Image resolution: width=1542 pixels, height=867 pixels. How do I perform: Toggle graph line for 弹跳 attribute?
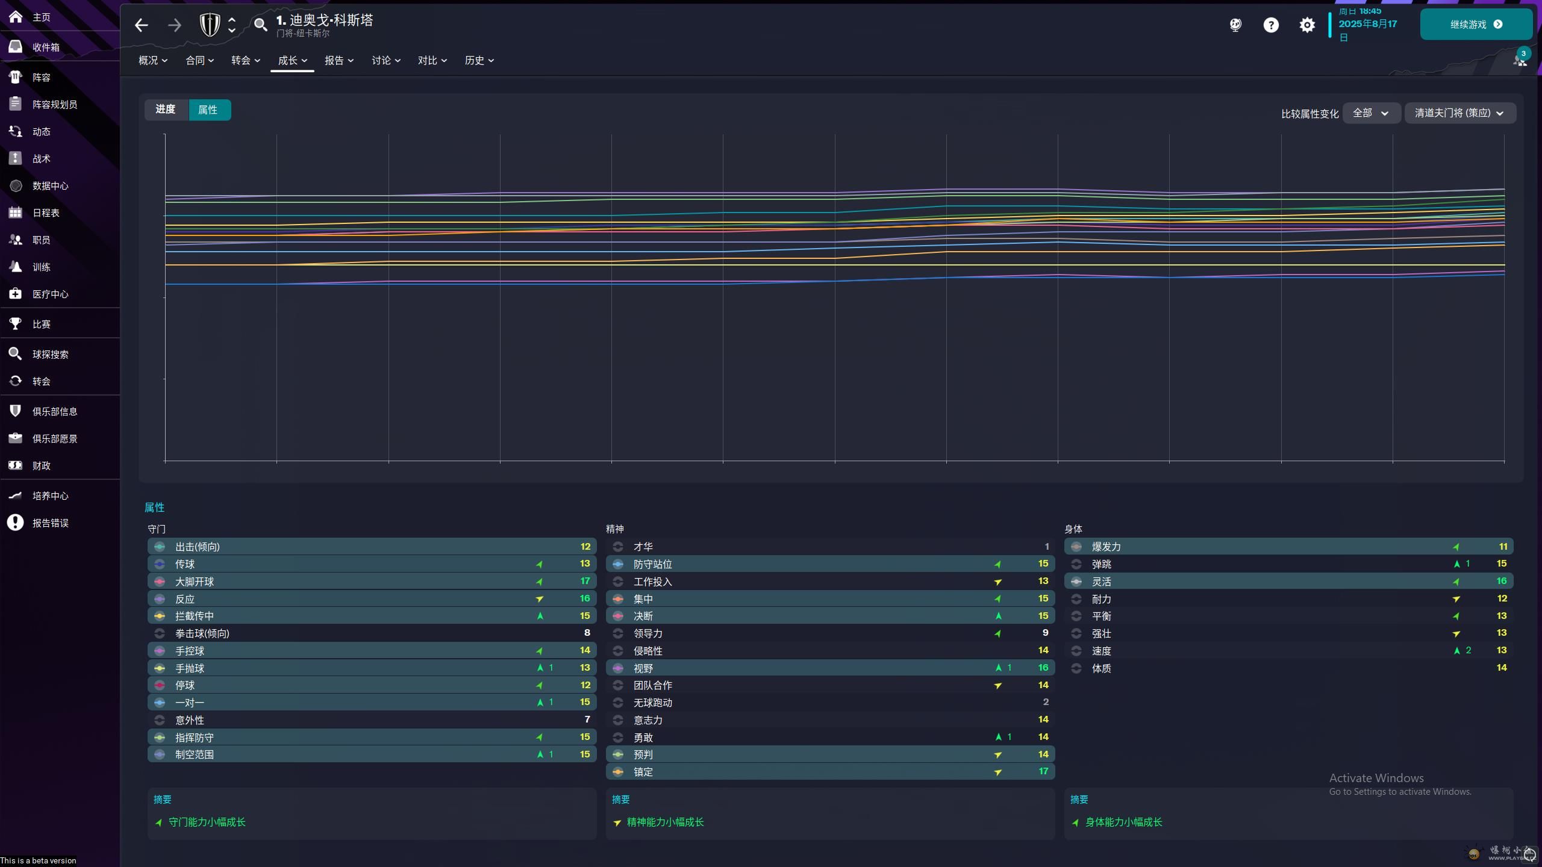1076,564
